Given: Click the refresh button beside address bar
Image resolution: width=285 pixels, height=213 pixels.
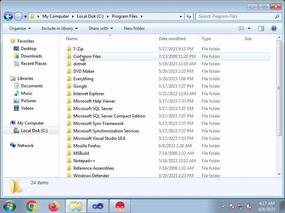Looking at the screenshot, I should 189,16.
